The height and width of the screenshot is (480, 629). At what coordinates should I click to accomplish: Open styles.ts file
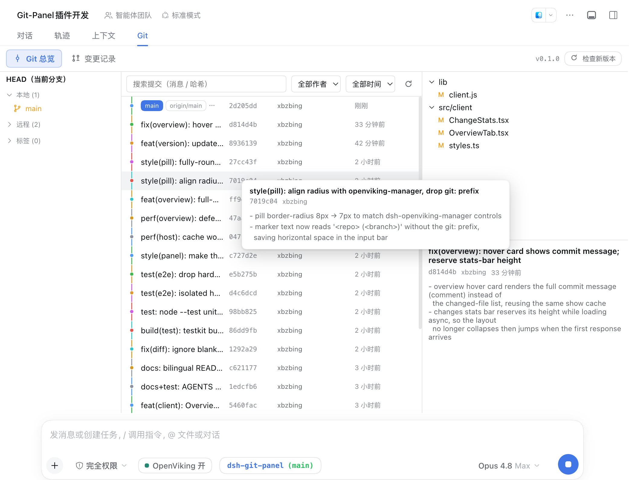[x=464, y=146]
